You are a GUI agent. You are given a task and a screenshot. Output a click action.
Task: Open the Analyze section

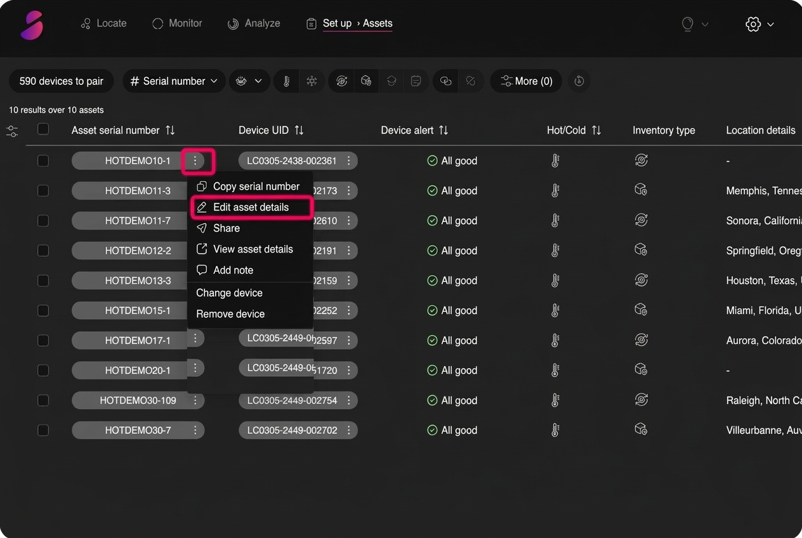point(254,23)
